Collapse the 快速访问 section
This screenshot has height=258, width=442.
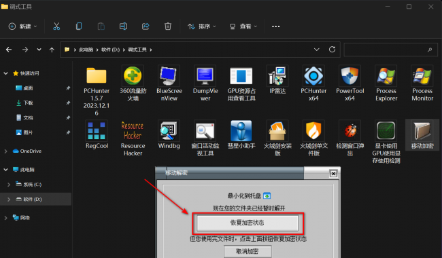point(5,73)
